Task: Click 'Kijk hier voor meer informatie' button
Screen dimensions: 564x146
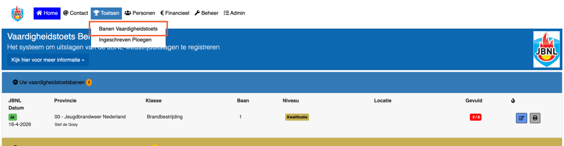Action: 48,60
